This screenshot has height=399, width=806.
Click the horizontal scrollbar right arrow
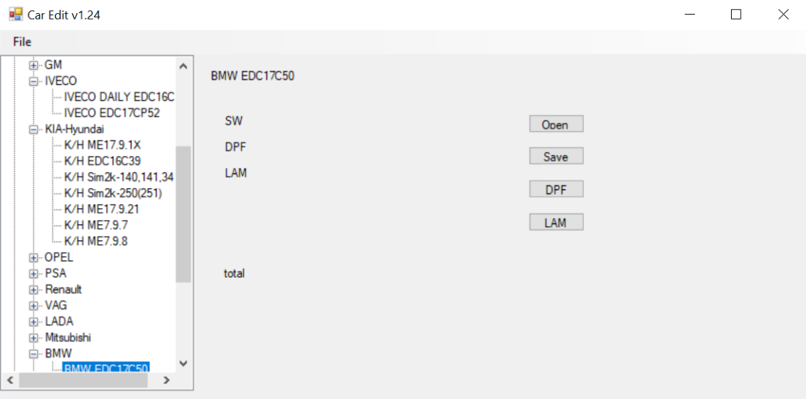click(x=166, y=380)
